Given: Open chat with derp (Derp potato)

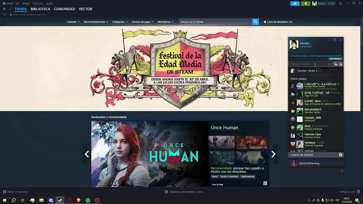Looking at the screenshot, I should 316,127.
